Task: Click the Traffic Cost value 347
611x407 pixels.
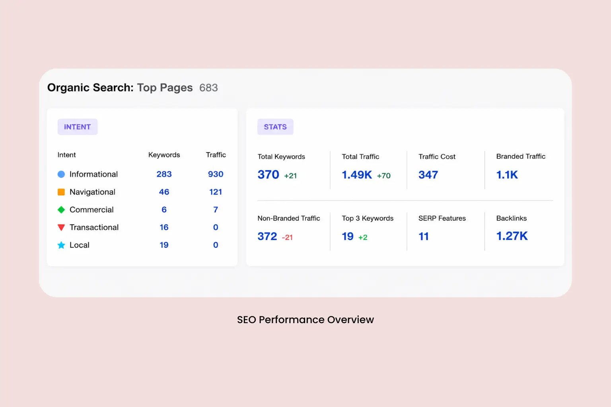Action: (428, 174)
